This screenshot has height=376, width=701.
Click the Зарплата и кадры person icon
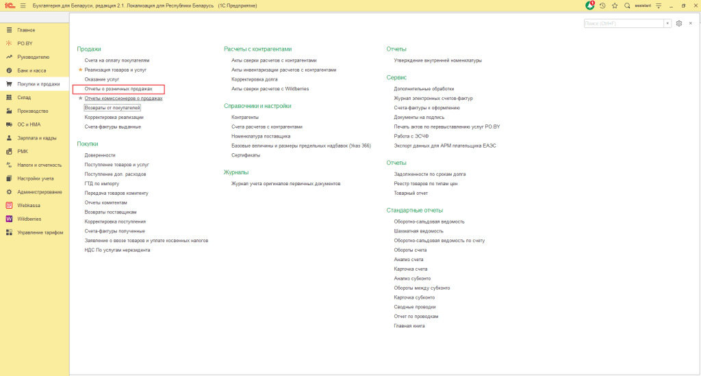[9, 138]
